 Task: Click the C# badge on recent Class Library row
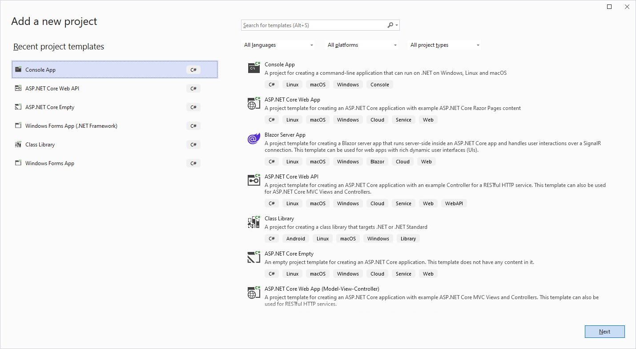193,144
